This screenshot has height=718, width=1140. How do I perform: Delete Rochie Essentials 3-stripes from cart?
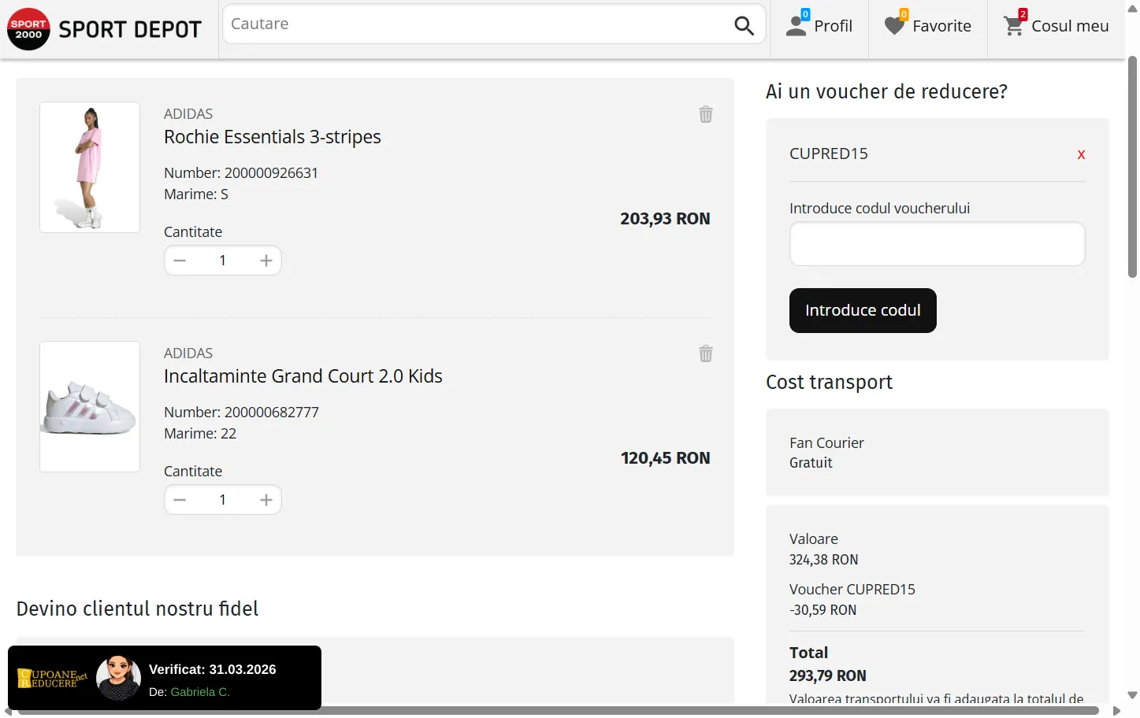(706, 115)
